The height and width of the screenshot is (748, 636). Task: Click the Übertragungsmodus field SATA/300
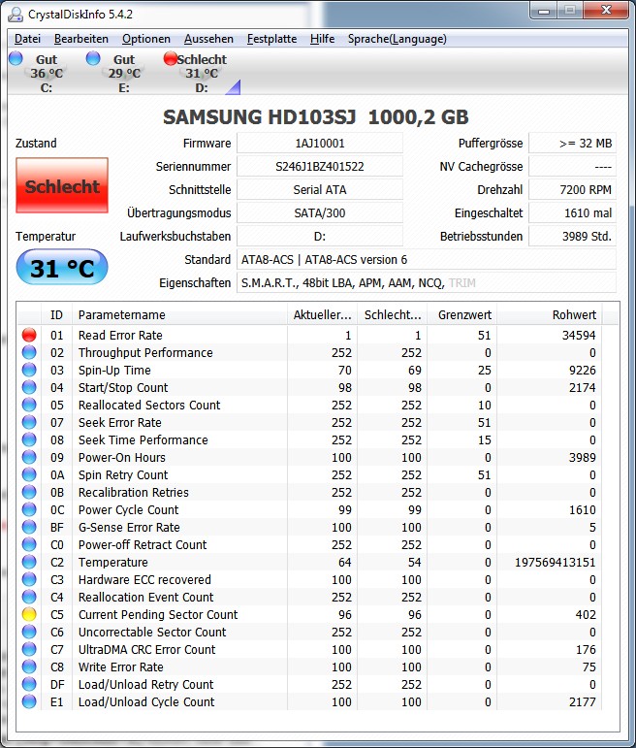click(x=320, y=212)
